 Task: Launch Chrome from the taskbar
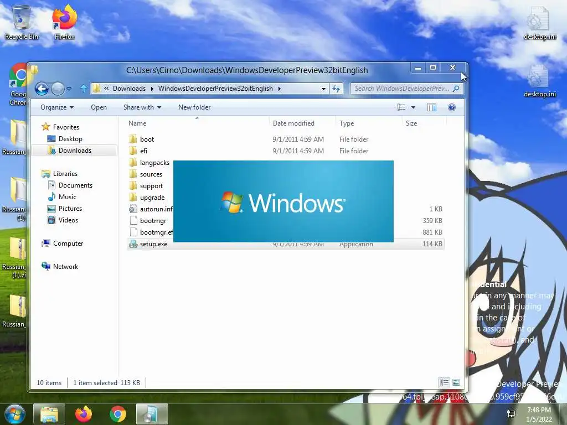[118, 414]
